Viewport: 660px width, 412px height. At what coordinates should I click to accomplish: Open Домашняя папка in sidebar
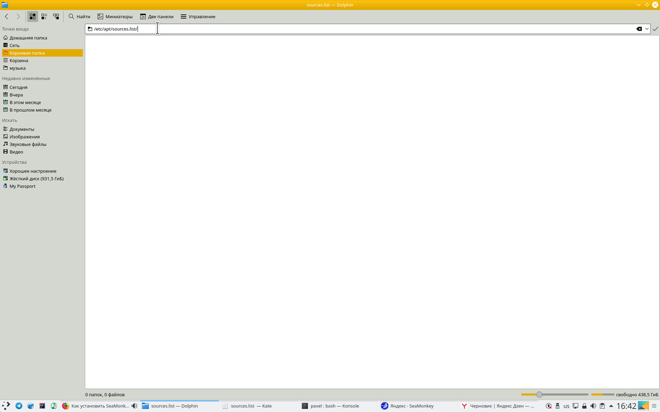42,38
